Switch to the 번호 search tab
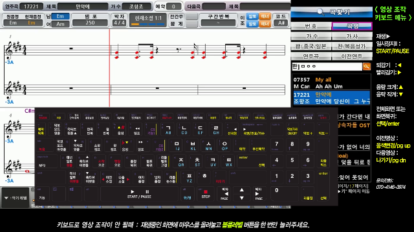The image size is (414, 232). pyautogui.click(x=311, y=26)
